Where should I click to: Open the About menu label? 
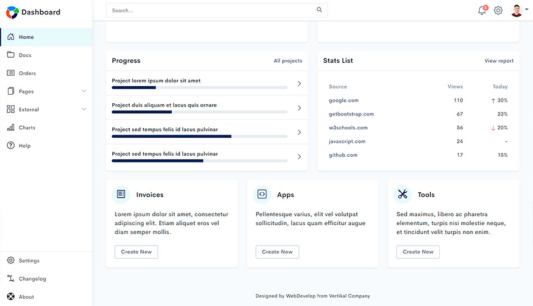click(x=26, y=297)
